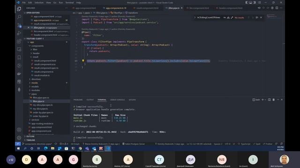The height and width of the screenshot is (168, 300).
Task: Open the editor More Actions ellipsis
Action: click(x=281, y=8)
